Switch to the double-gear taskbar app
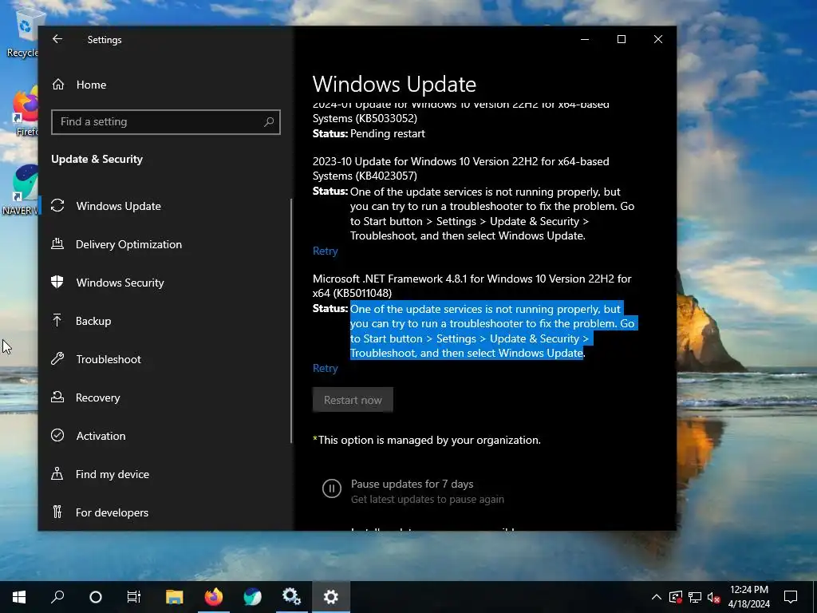Screen dimensions: 817x613 click(x=291, y=597)
